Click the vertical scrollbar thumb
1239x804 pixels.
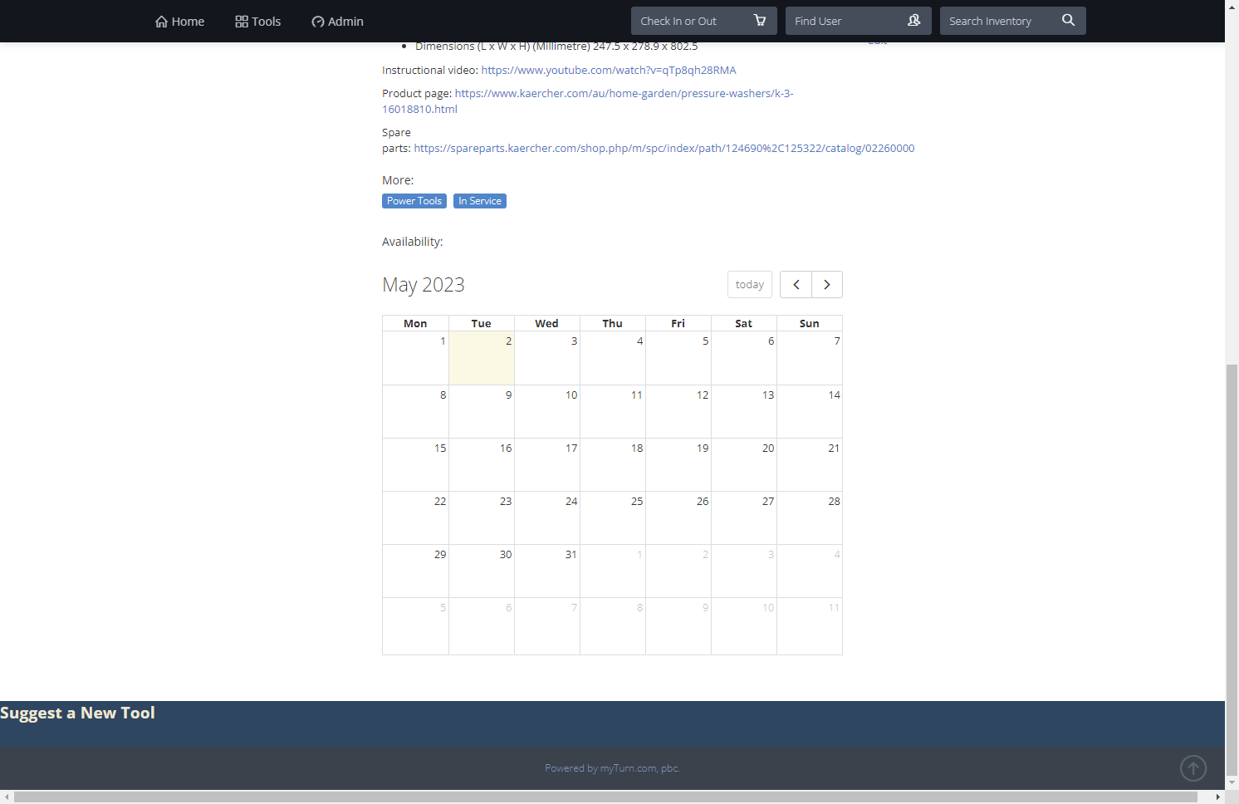tap(1232, 569)
